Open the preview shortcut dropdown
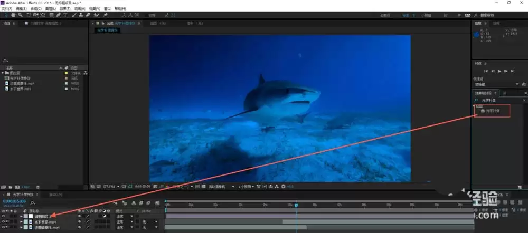The image size is (528, 233). (x=496, y=84)
